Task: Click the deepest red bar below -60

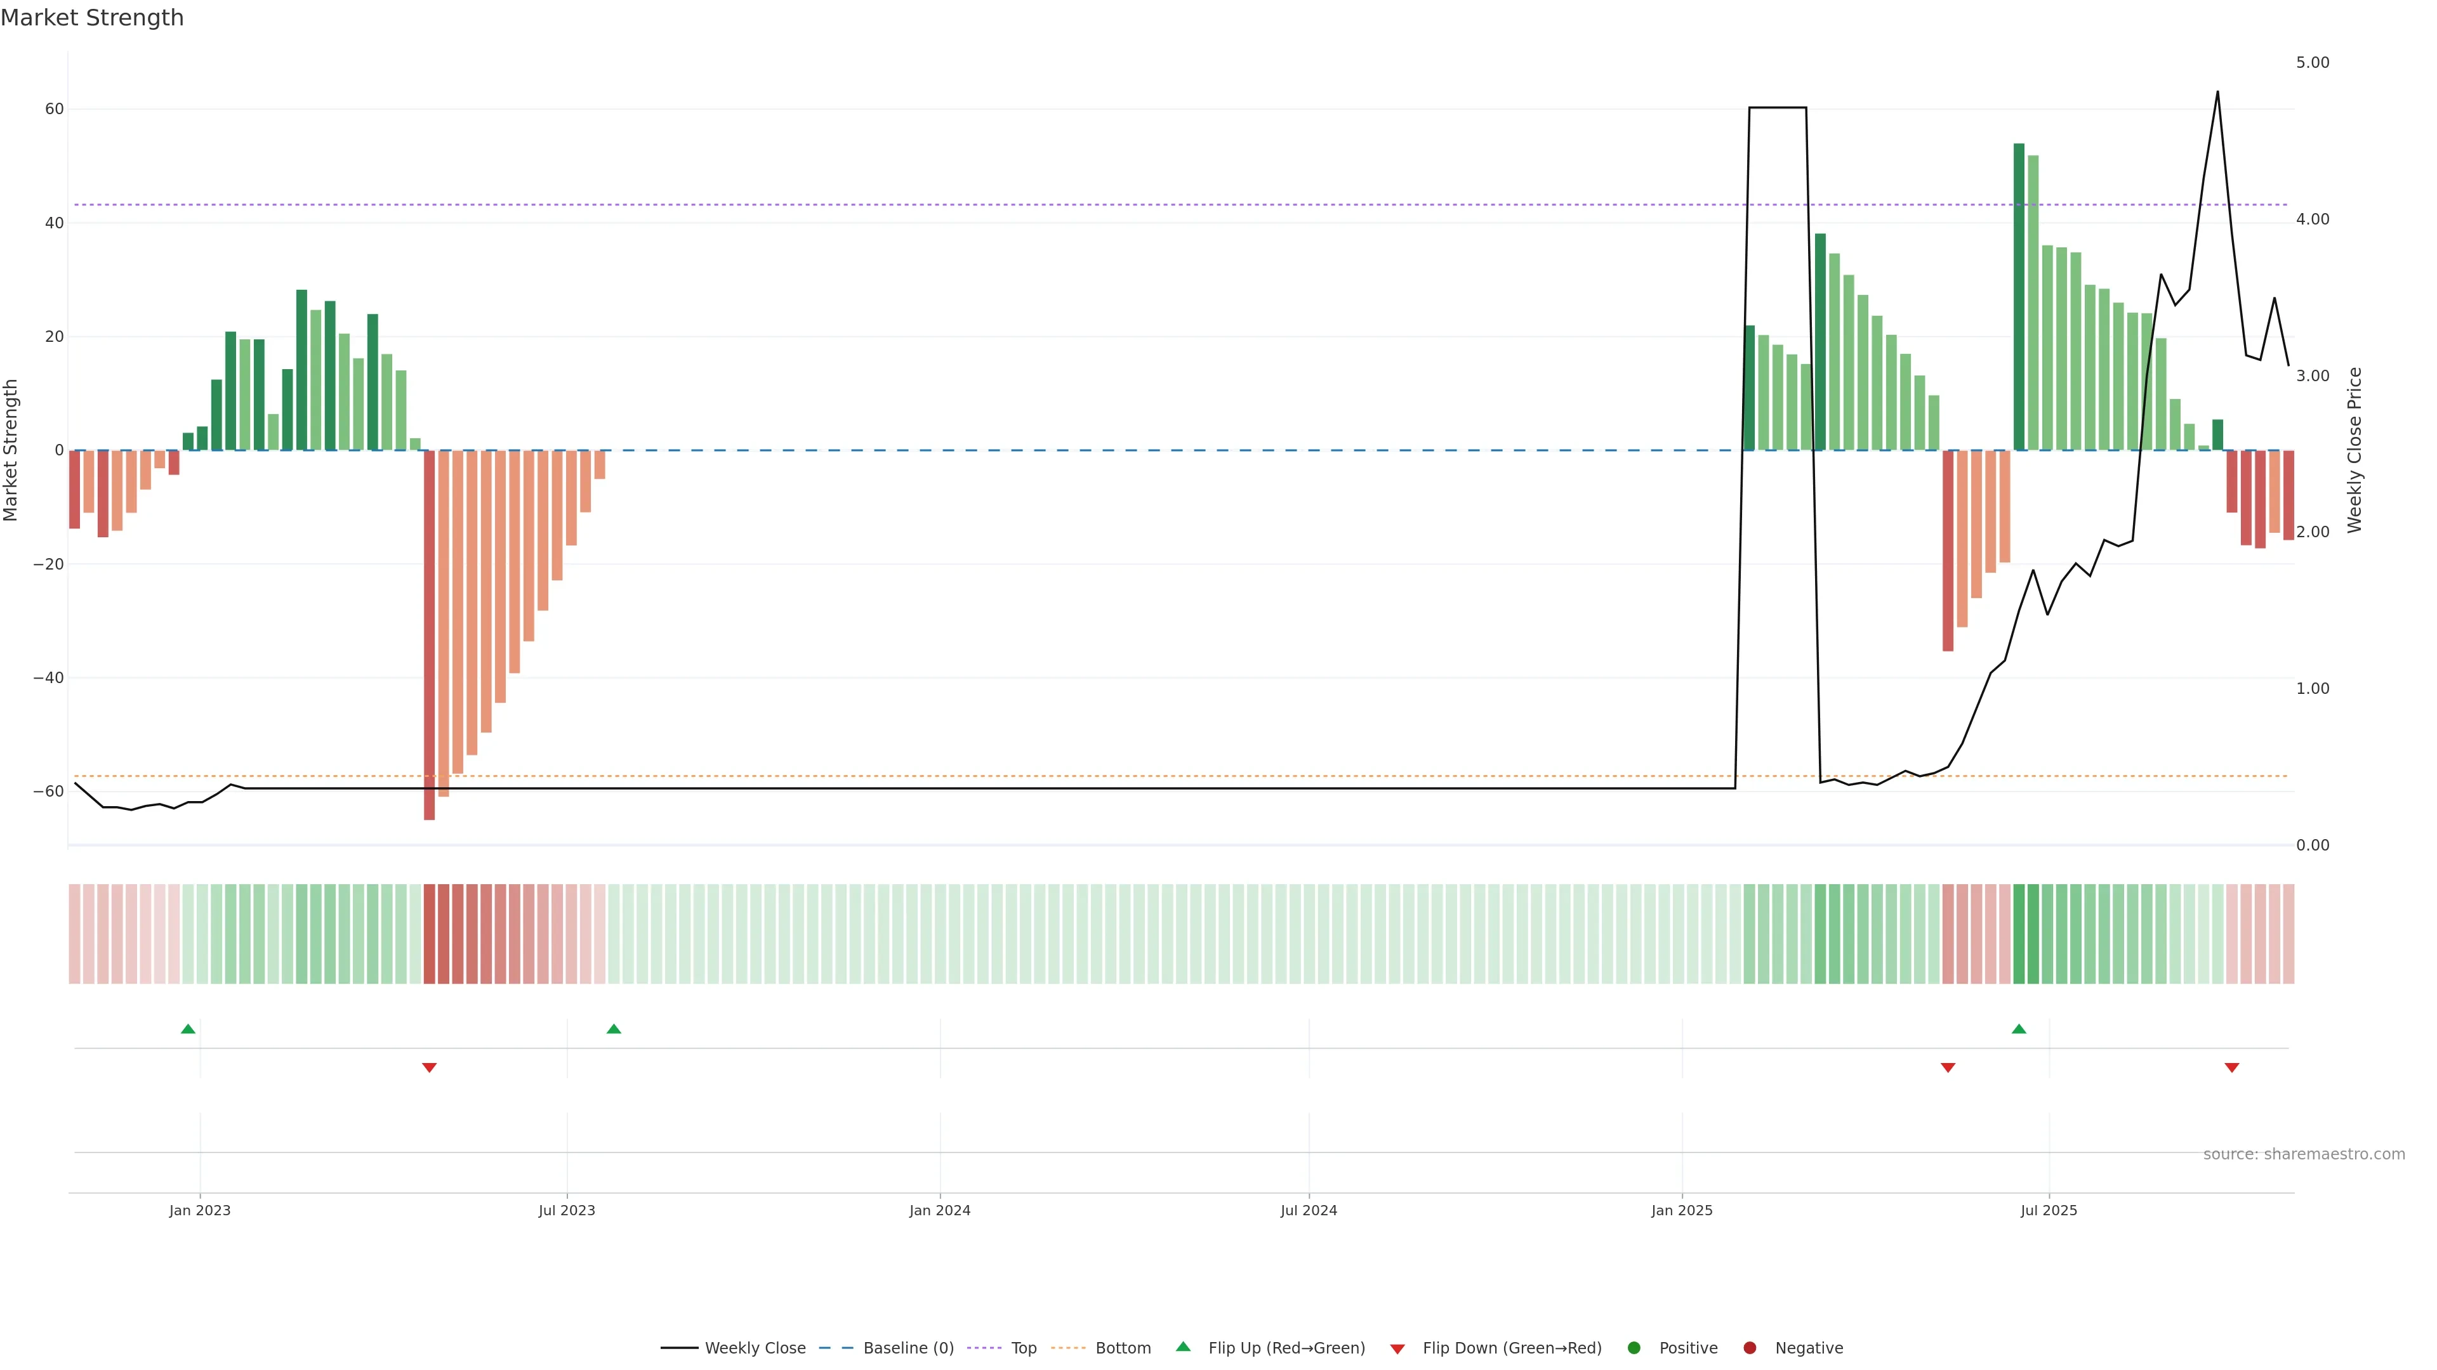Action: point(430,634)
